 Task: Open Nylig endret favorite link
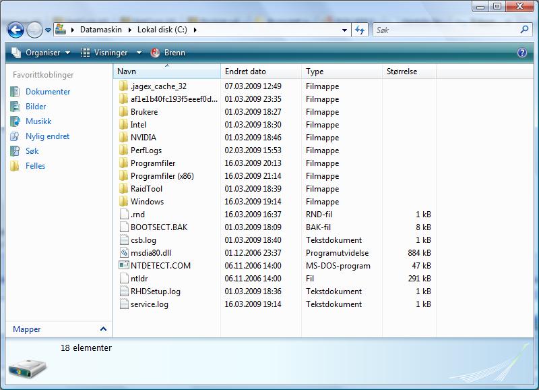point(47,136)
